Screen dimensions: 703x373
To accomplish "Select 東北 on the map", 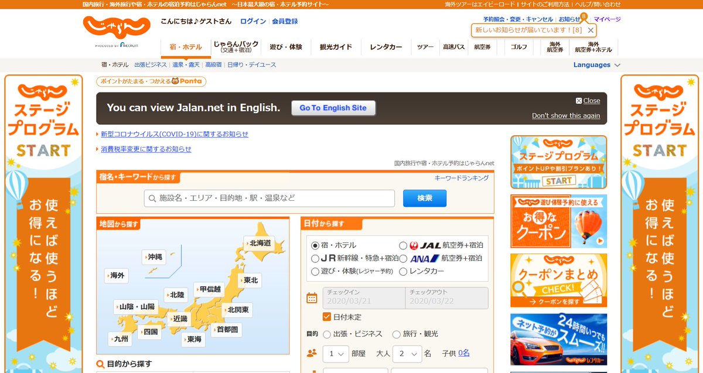I will 250,280.
